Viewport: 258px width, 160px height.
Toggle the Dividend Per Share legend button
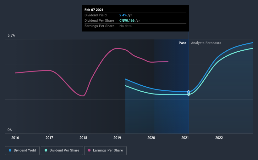(x=62, y=151)
